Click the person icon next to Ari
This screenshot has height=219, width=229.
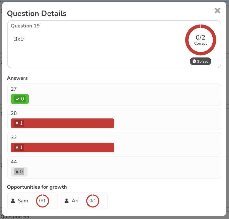coord(67,201)
